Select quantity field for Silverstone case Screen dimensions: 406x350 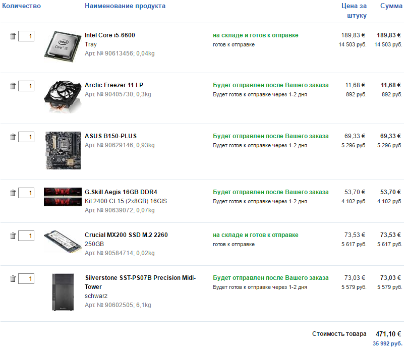(26, 279)
